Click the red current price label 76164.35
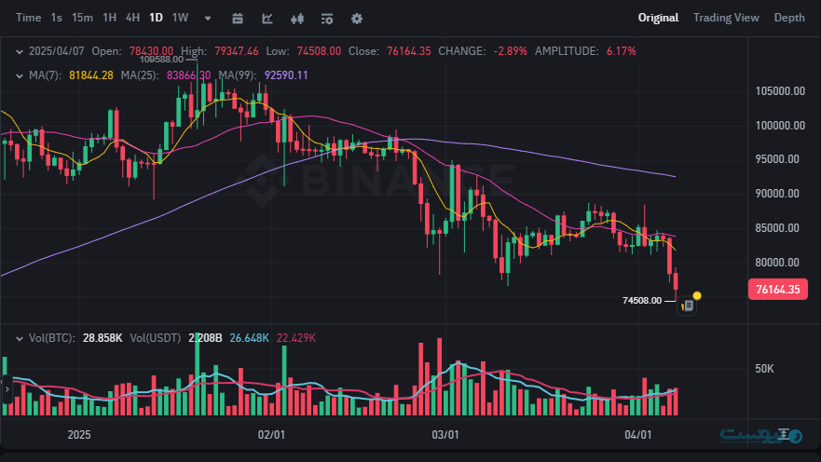 click(x=776, y=290)
